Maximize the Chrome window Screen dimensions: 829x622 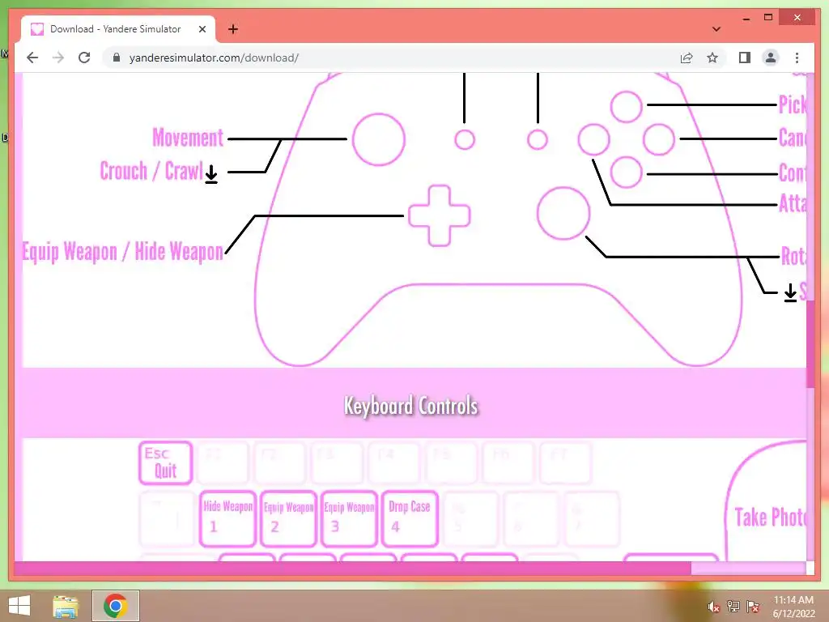768,18
